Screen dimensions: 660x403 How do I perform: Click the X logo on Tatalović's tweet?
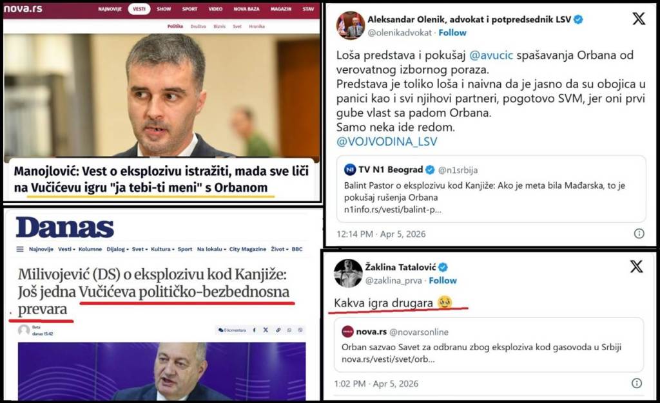coord(636,267)
